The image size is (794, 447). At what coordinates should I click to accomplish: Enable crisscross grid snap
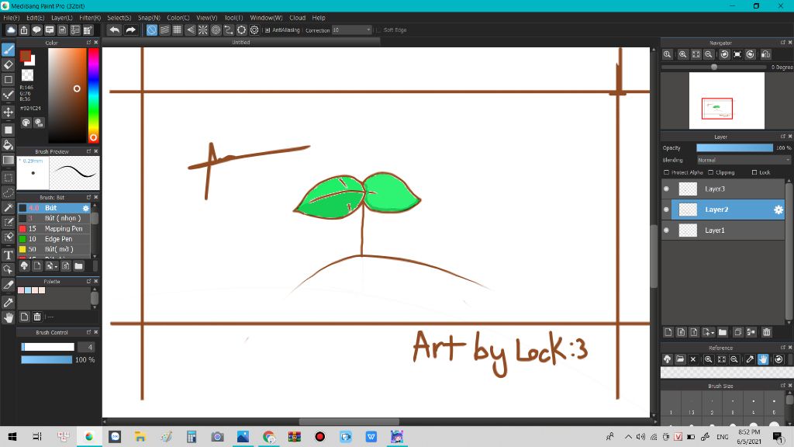(x=178, y=30)
